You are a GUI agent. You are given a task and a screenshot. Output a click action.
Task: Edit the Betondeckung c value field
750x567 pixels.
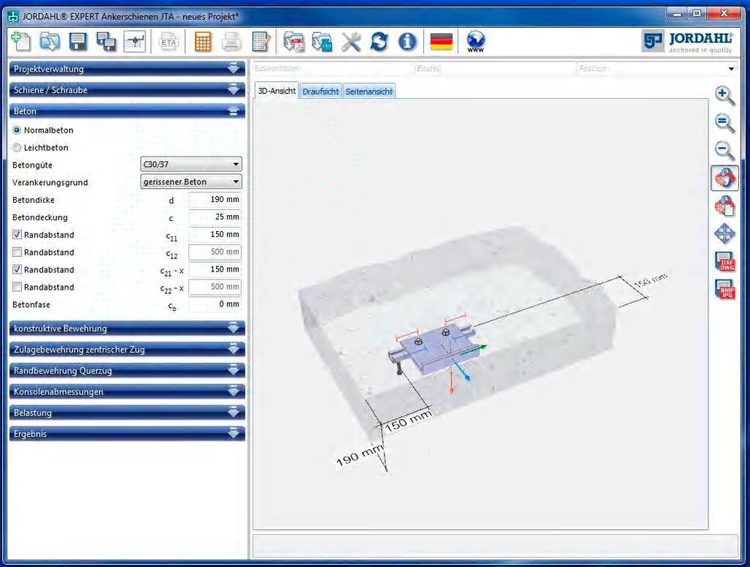tap(215, 217)
